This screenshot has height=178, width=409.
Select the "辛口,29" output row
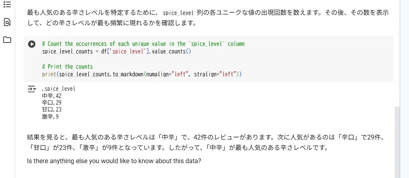click(51, 103)
